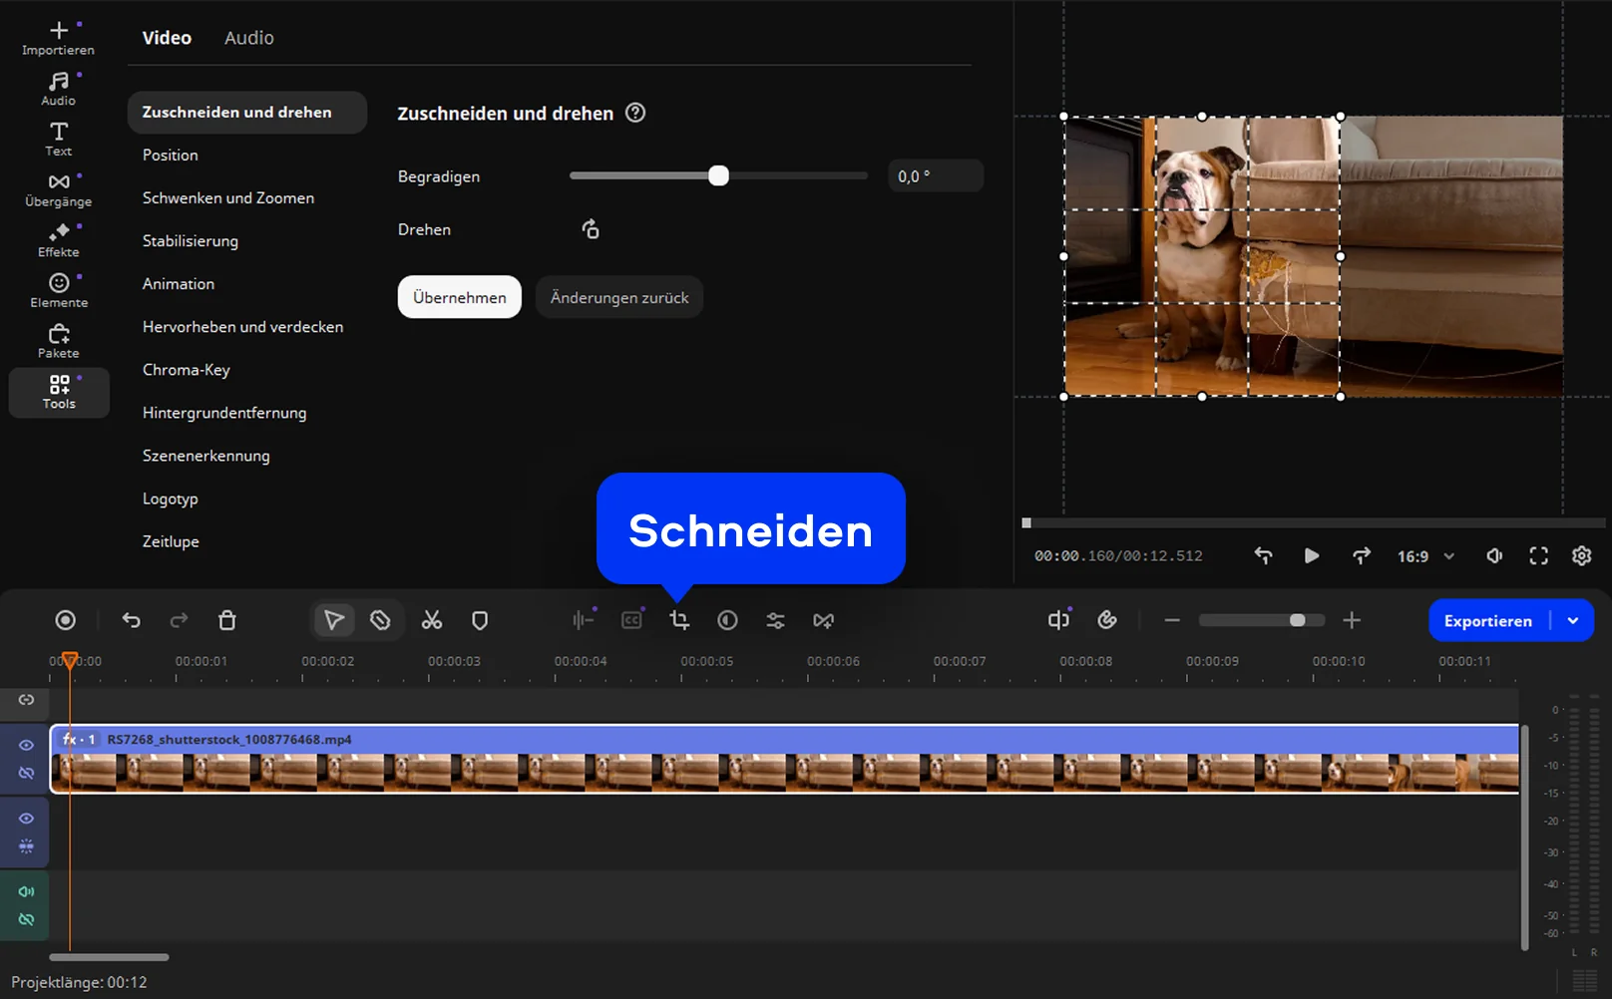Select the scissors split tool

pyautogui.click(x=431, y=620)
